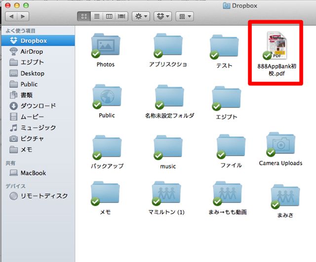
Task: Open 書類 in the sidebar
Action: click(38, 95)
